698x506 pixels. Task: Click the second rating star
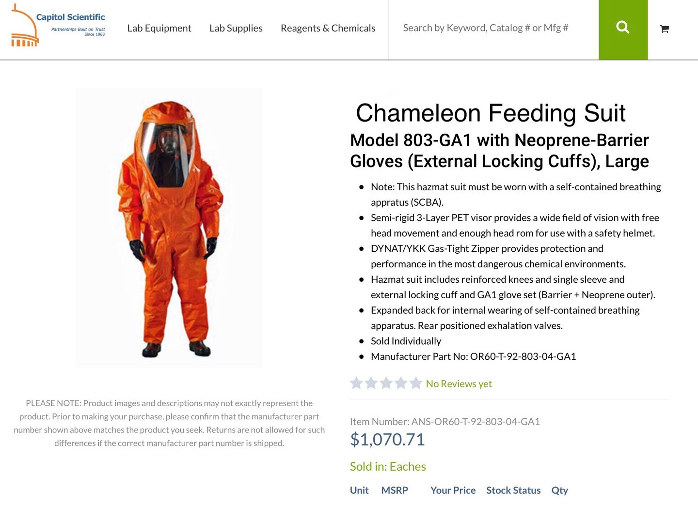click(371, 383)
